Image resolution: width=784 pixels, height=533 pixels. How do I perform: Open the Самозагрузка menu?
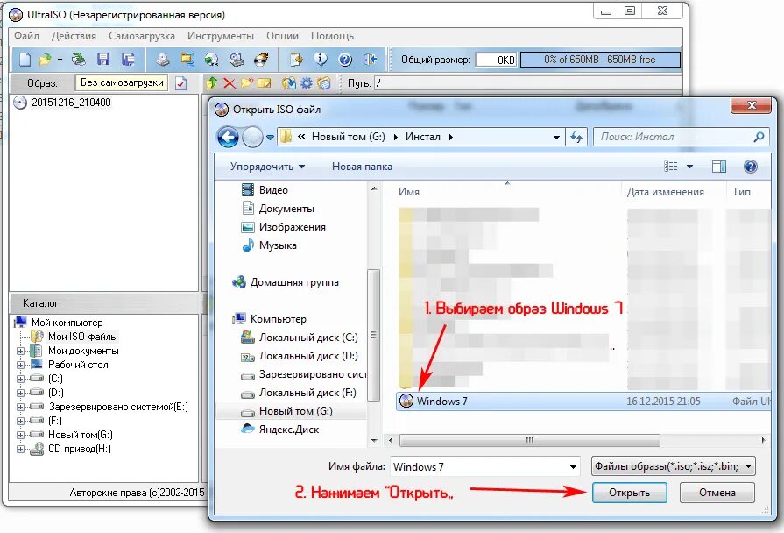click(x=142, y=36)
